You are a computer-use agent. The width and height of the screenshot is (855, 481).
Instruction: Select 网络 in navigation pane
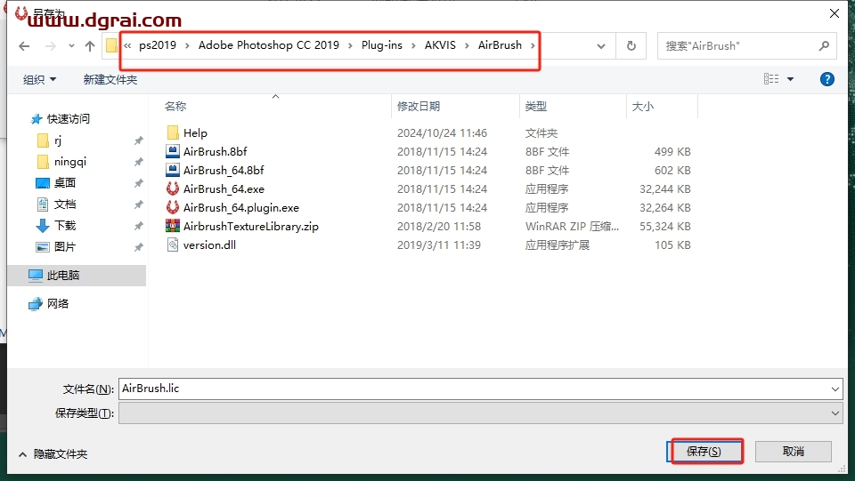(58, 303)
